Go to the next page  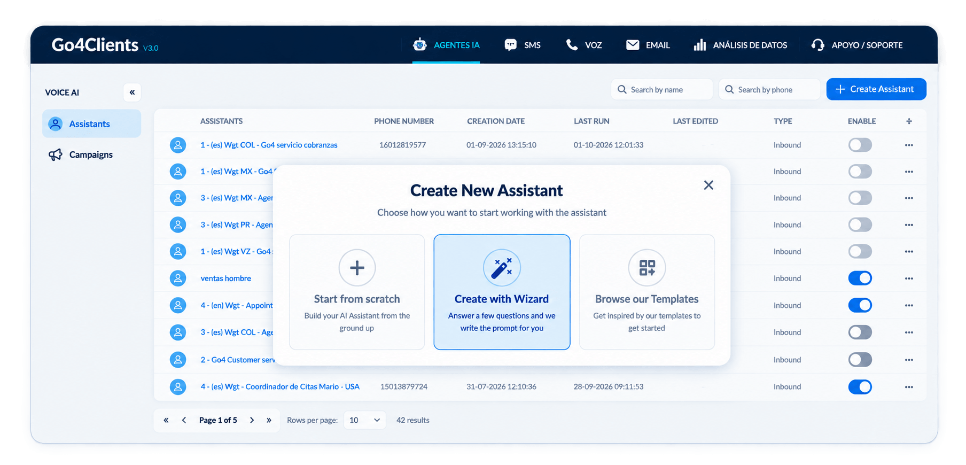[x=252, y=420]
